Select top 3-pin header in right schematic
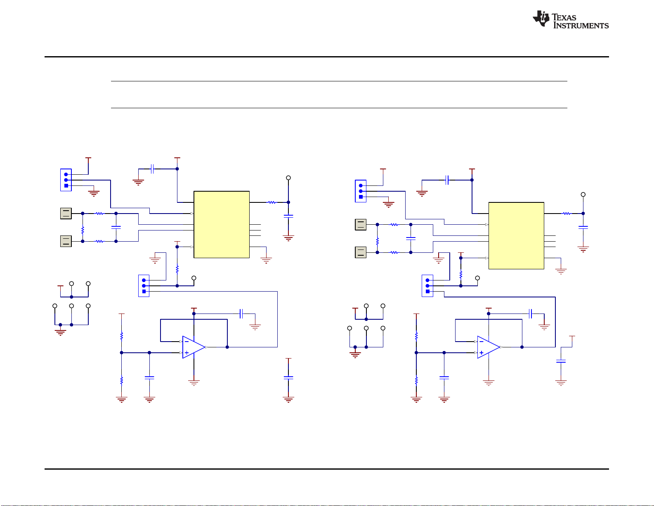This screenshot has width=654, height=506. click(x=361, y=191)
